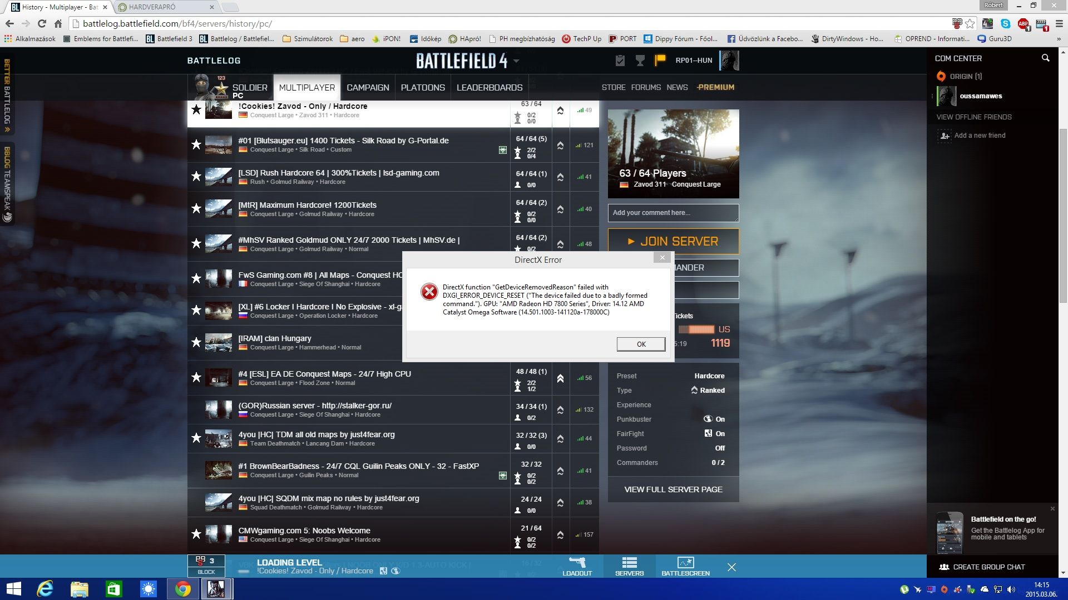This screenshot has height=600, width=1068.
Task: Open the PREMIUM link
Action: tap(715, 87)
